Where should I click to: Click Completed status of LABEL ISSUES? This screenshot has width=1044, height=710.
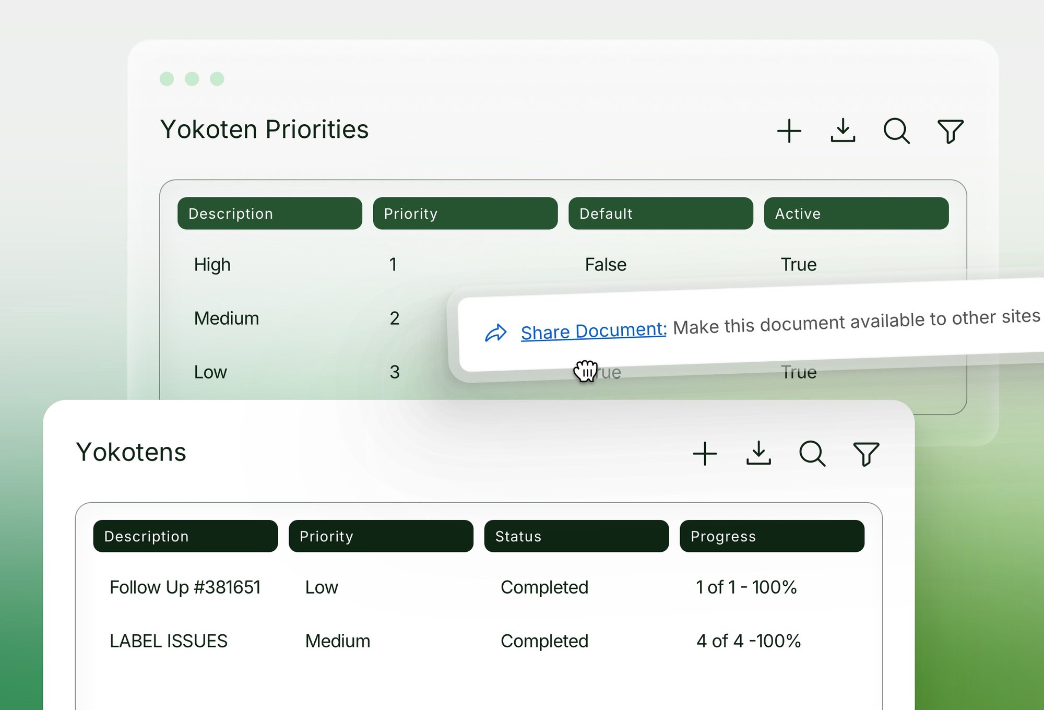(x=544, y=641)
